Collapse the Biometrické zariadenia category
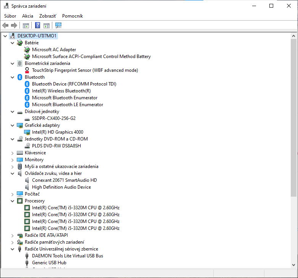 12,63
